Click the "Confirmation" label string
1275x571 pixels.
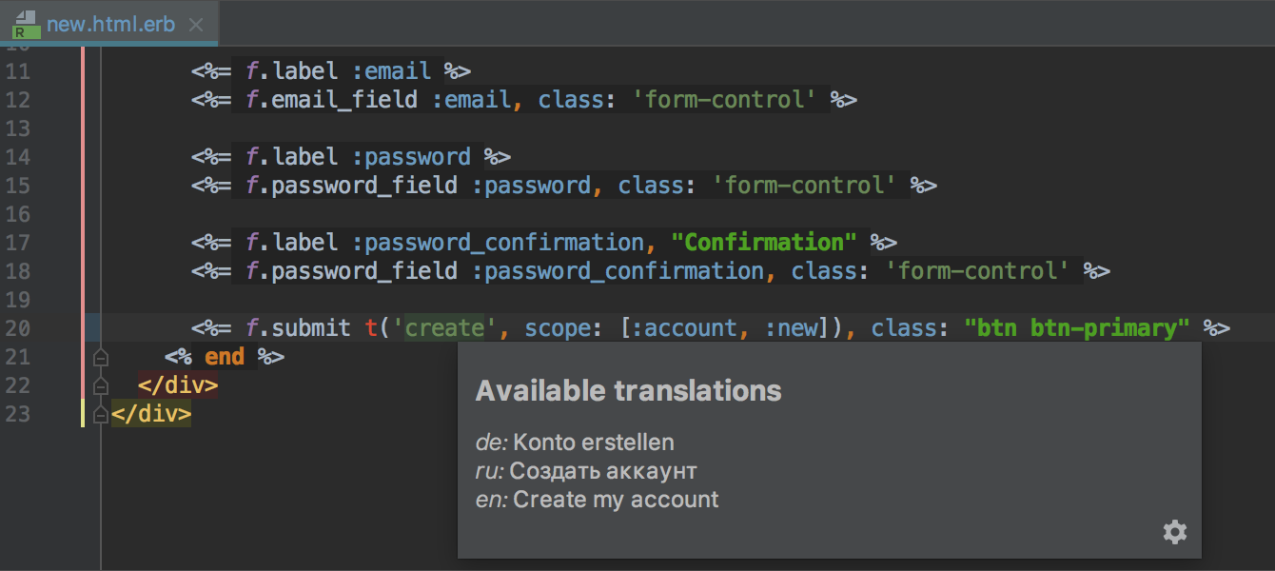764,243
